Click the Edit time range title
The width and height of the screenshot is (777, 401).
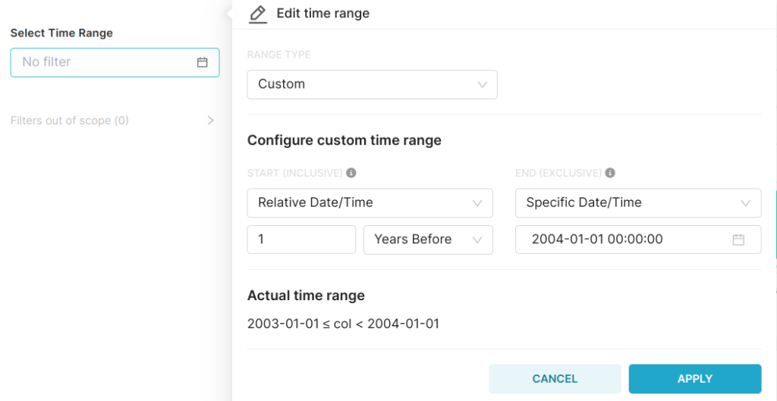[322, 14]
